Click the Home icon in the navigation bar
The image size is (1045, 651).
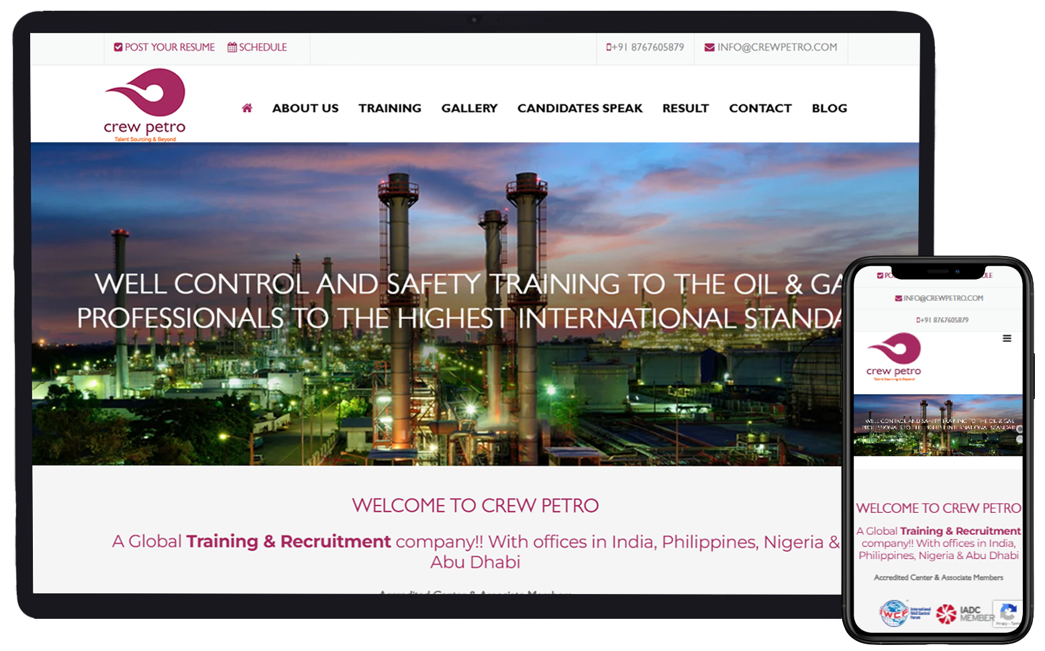(247, 108)
